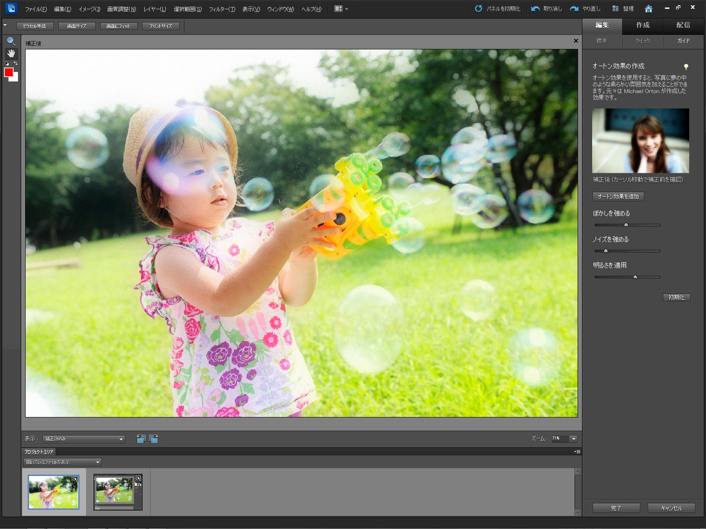Switch to the 編集 tab
The width and height of the screenshot is (706, 529).
[602, 26]
